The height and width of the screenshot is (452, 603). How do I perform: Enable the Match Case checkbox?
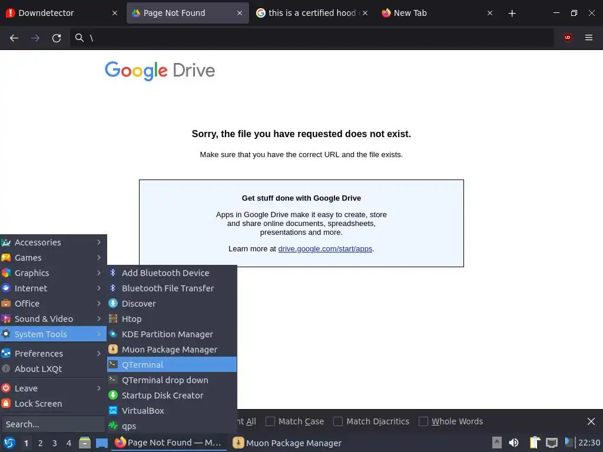coord(270,421)
